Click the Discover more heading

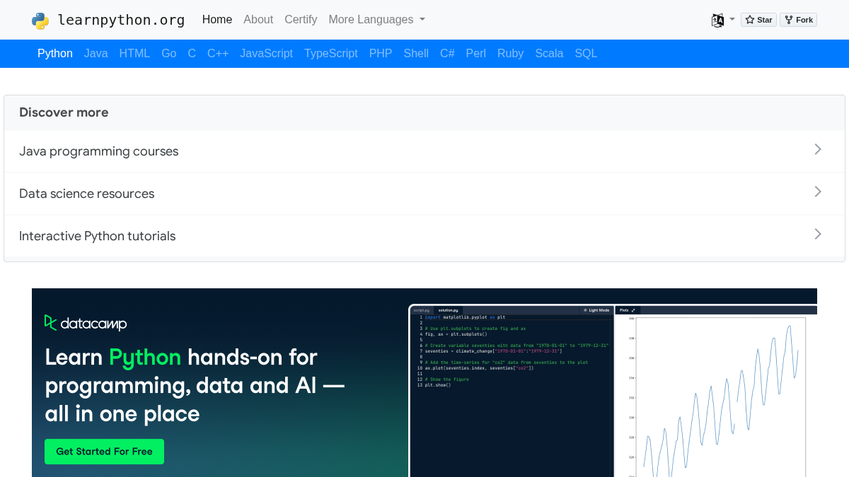click(64, 112)
